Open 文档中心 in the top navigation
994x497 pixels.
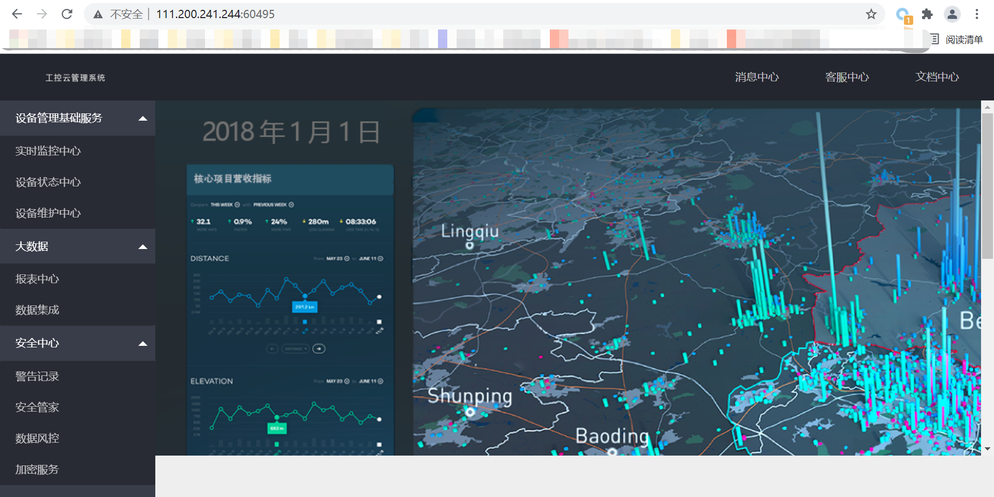(937, 77)
